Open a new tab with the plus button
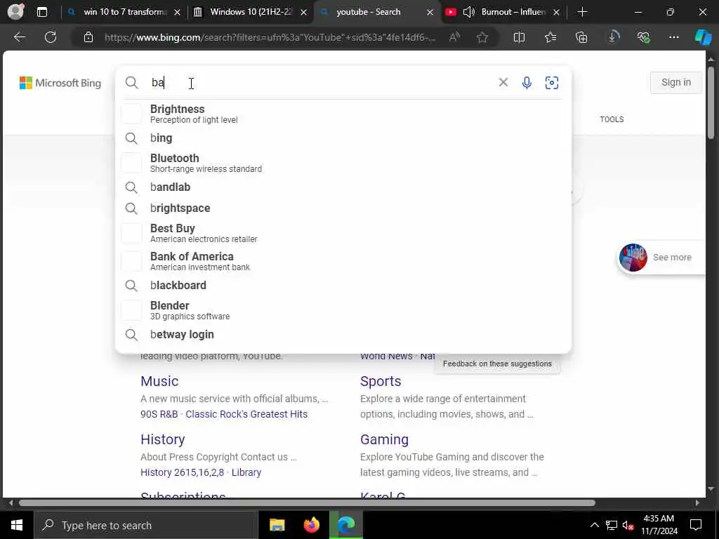 582,13
